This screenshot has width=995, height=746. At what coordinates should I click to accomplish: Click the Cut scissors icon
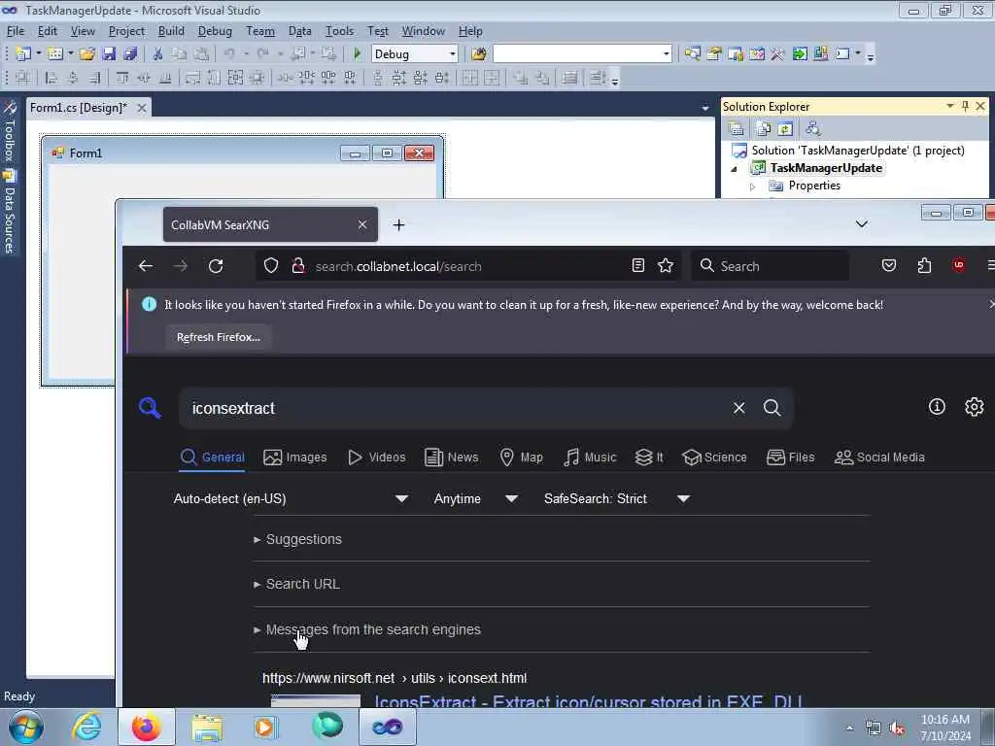157,54
